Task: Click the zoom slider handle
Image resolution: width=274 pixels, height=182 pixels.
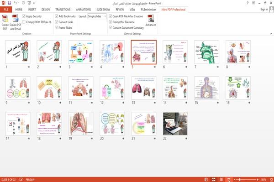Action: (240, 180)
